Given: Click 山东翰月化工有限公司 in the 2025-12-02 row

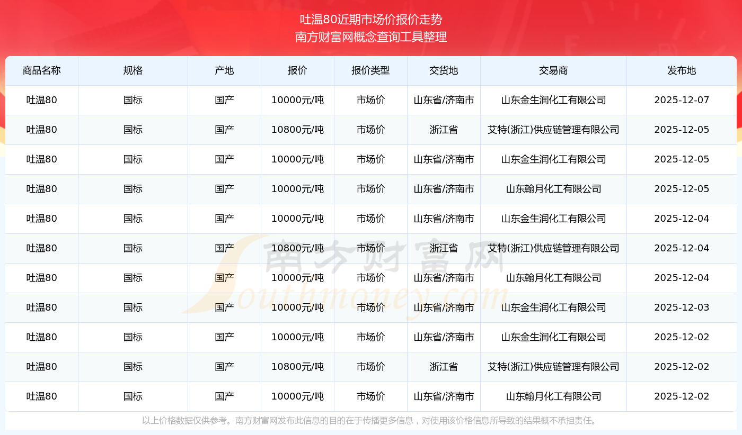Looking at the screenshot, I should [553, 396].
